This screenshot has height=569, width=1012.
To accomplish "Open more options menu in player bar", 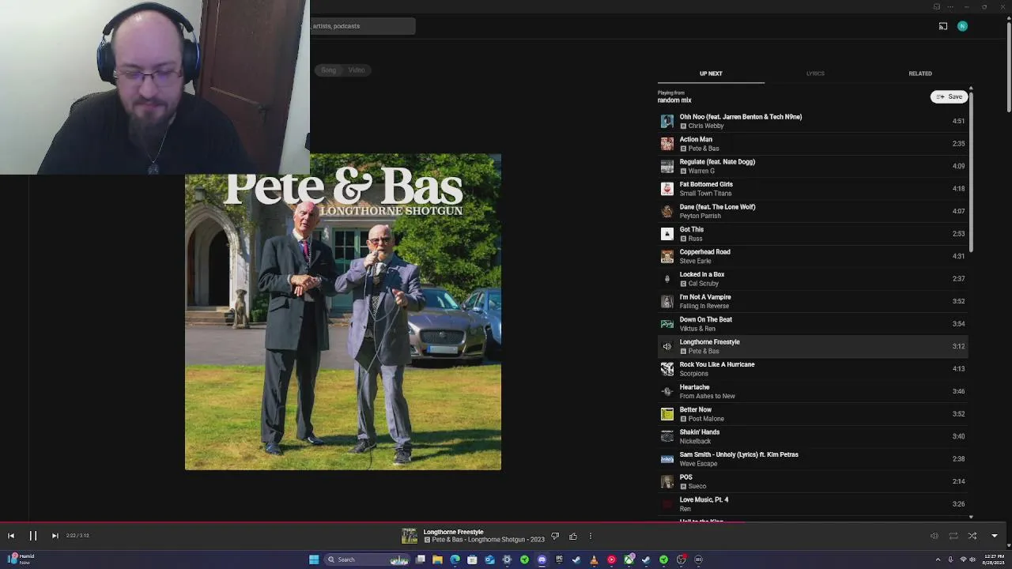I will [591, 536].
